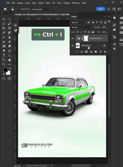Viewport: 123px width, 167px height.
Task: Swap foreground and background colors
Action: point(10,69)
